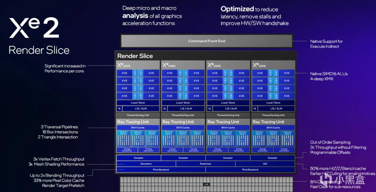Screen dimensions: 376x192
Task: Click '3x Vertex Fetch Throughput' text
Action: pyautogui.click(x=59, y=159)
